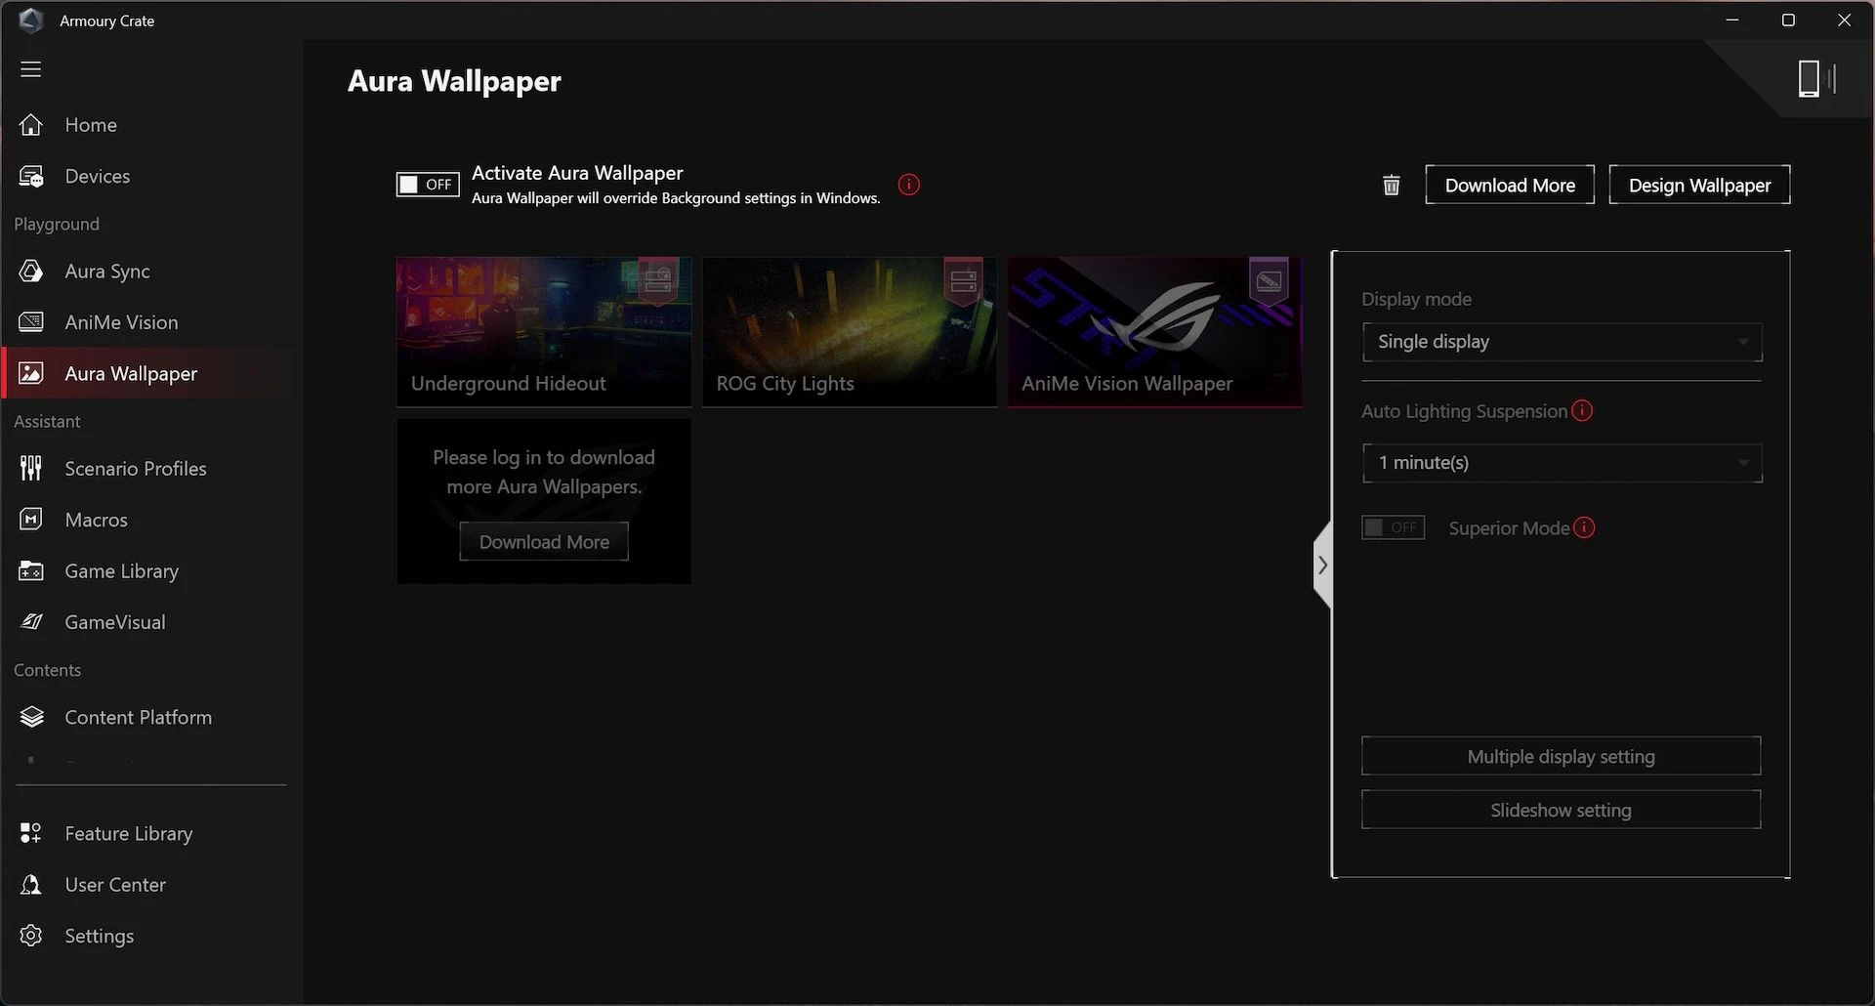This screenshot has width=1875, height=1006.
Task: Delete wallpaper with the trash icon
Action: pyautogui.click(x=1392, y=186)
